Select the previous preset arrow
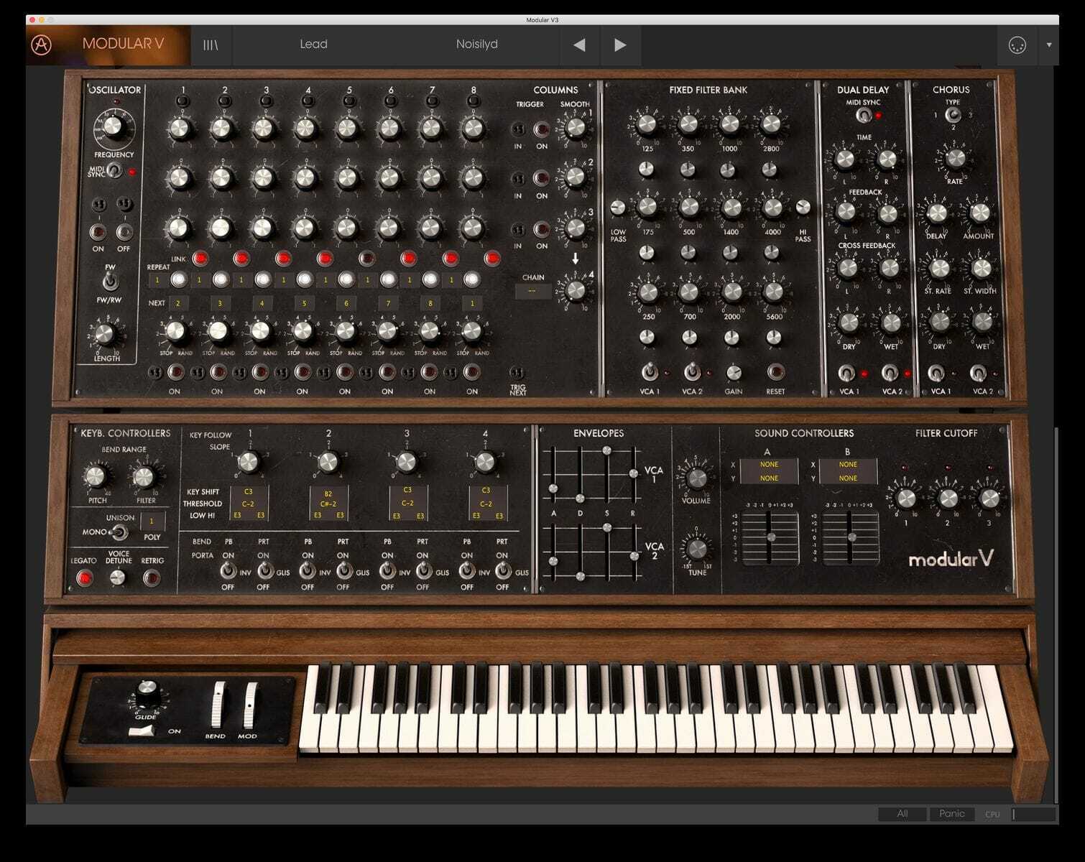Image resolution: width=1085 pixels, height=862 pixels. coord(579,44)
